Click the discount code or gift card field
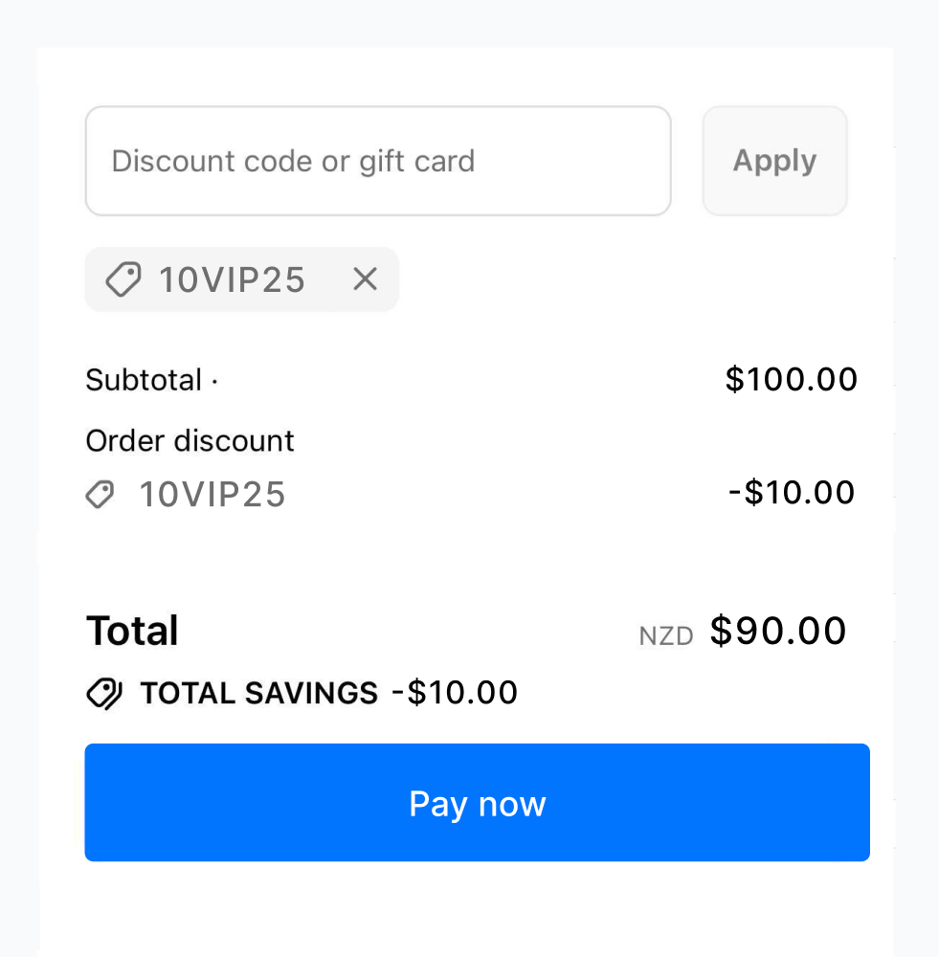This screenshot has height=957, width=939. click(x=378, y=161)
